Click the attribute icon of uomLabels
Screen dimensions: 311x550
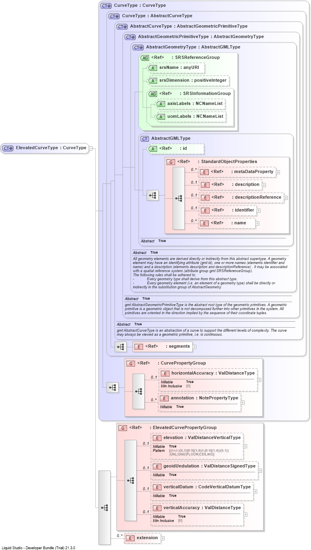click(161, 117)
